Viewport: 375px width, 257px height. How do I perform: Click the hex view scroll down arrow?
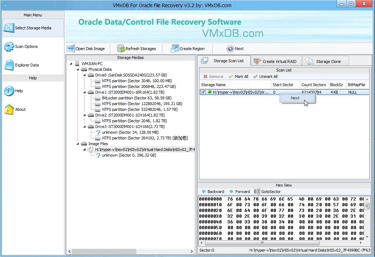point(367,237)
